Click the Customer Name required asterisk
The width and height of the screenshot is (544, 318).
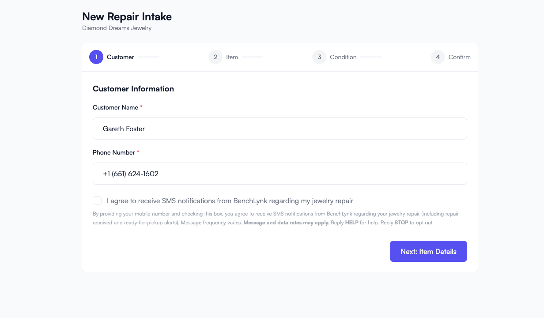pos(141,106)
